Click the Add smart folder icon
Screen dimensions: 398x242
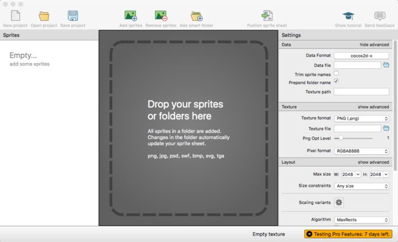click(197, 16)
